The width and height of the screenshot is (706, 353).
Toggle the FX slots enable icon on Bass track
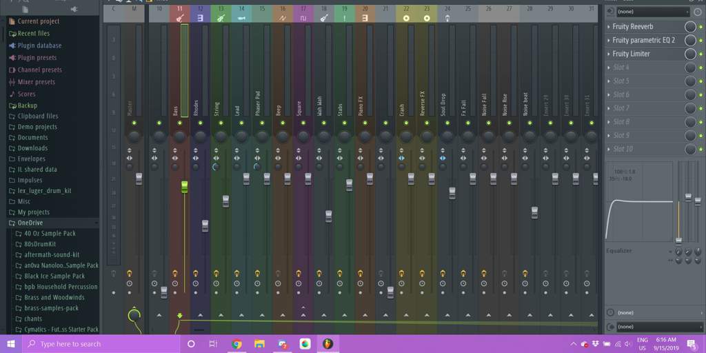[x=175, y=273]
